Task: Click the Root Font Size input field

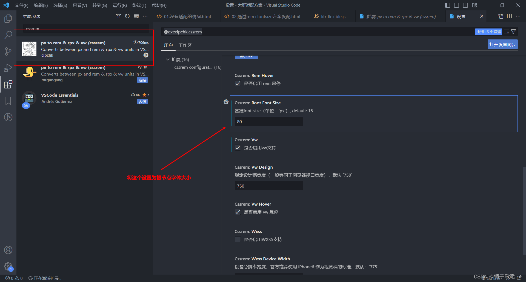Action: pyautogui.click(x=269, y=121)
